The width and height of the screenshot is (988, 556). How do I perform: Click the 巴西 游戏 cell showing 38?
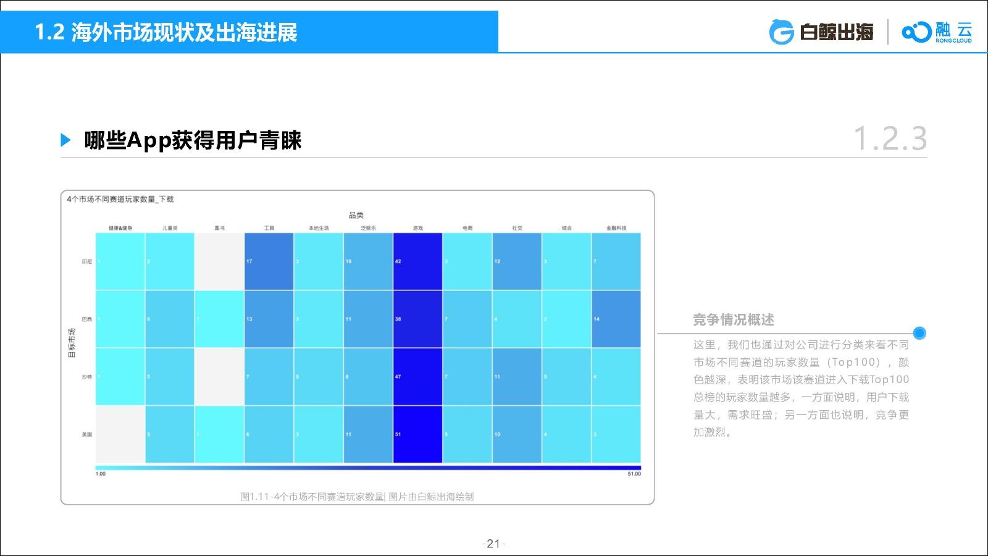pos(418,319)
